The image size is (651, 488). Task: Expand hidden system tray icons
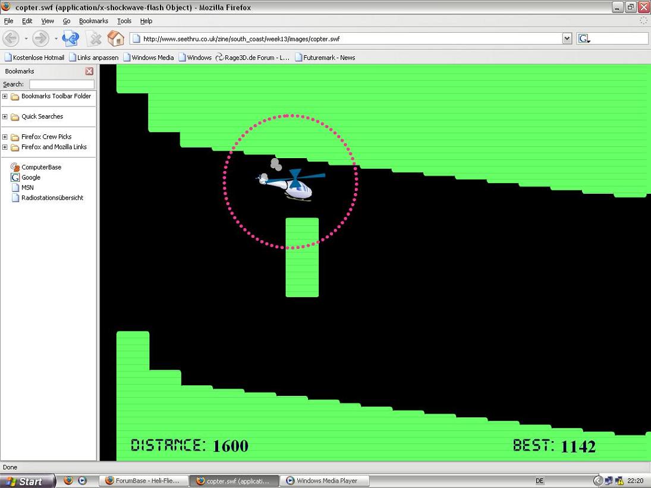click(597, 481)
